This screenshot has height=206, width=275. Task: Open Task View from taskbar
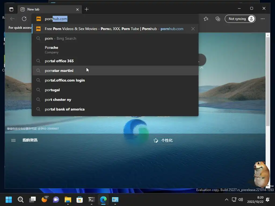click(32, 200)
